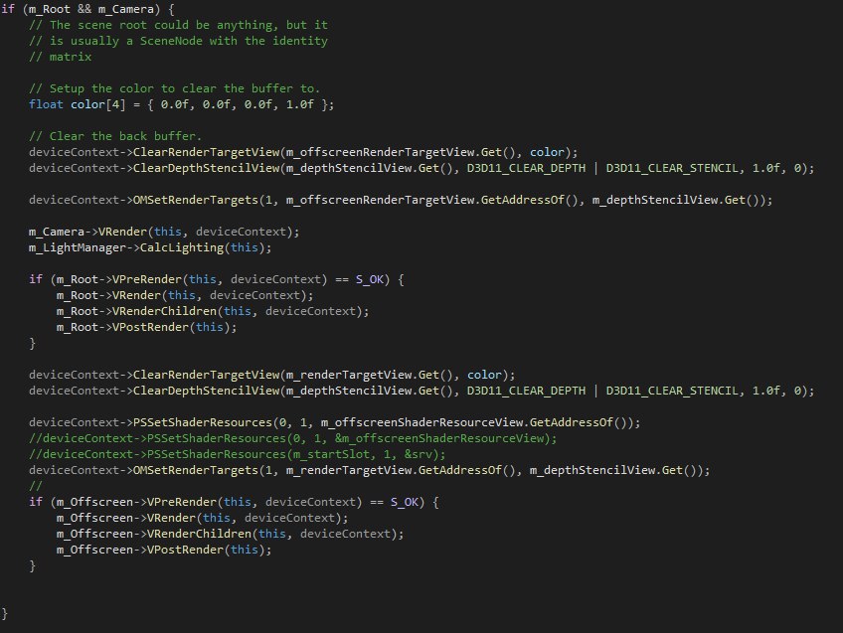Click OMSetRenderTargets line with m_offscreenRenderTargetView
This screenshot has width=843, height=633.
tap(401, 200)
